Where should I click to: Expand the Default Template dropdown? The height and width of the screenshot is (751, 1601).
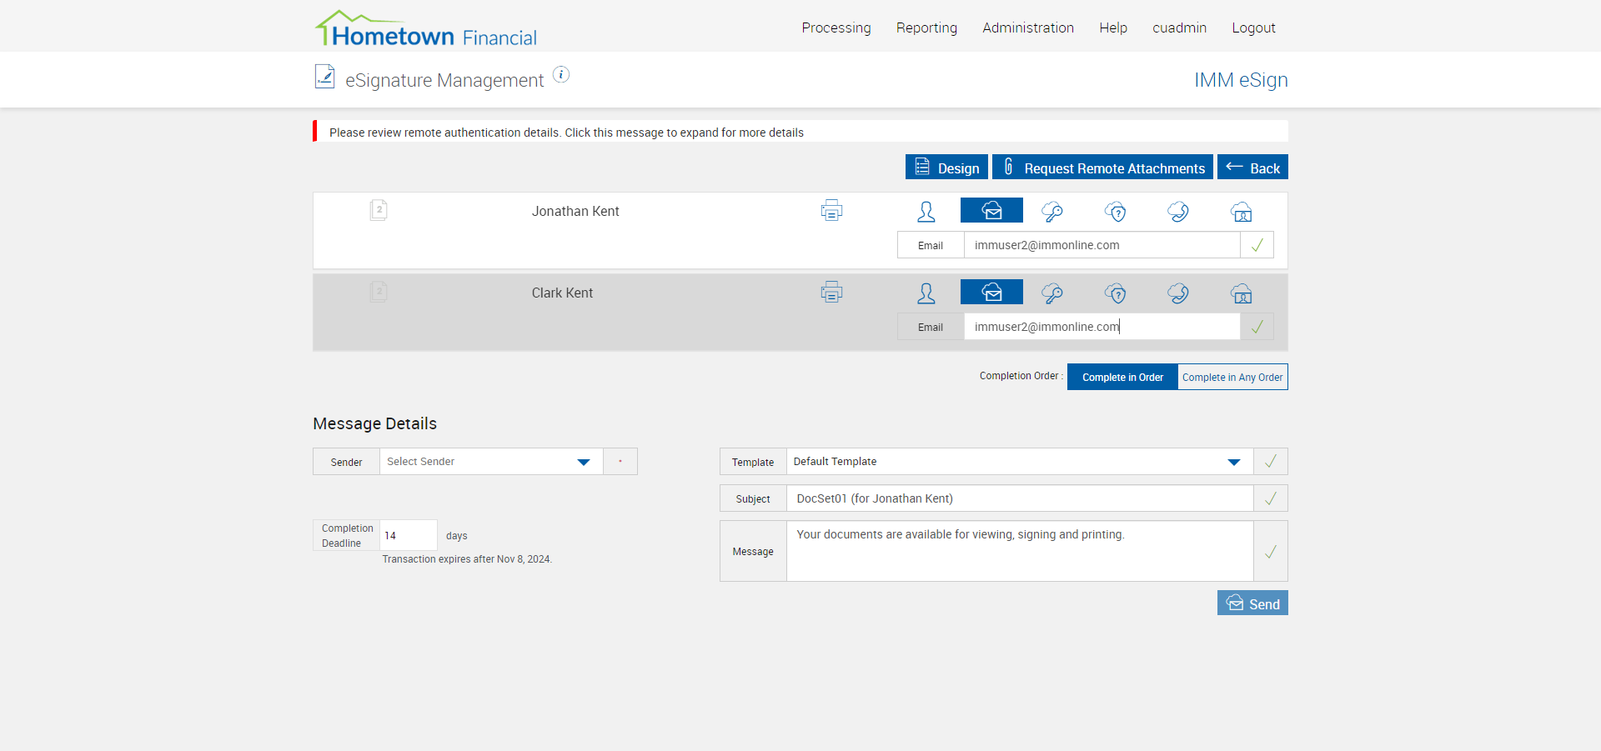click(1019, 462)
